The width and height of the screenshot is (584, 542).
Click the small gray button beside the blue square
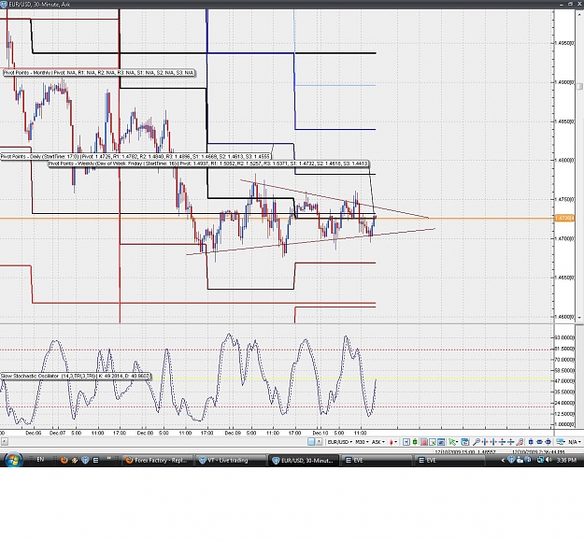click(x=320, y=442)
